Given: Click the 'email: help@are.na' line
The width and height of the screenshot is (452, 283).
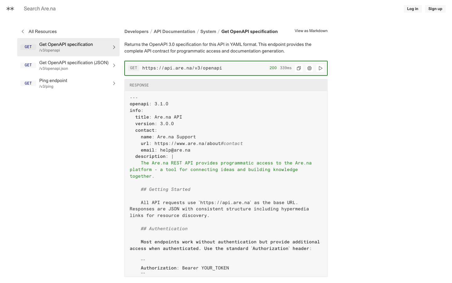Looking at the screenshot, I should point(165,150).
